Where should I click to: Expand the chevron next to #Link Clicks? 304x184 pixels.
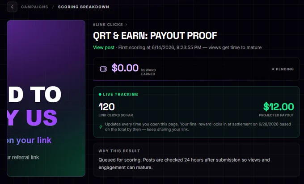126,25
